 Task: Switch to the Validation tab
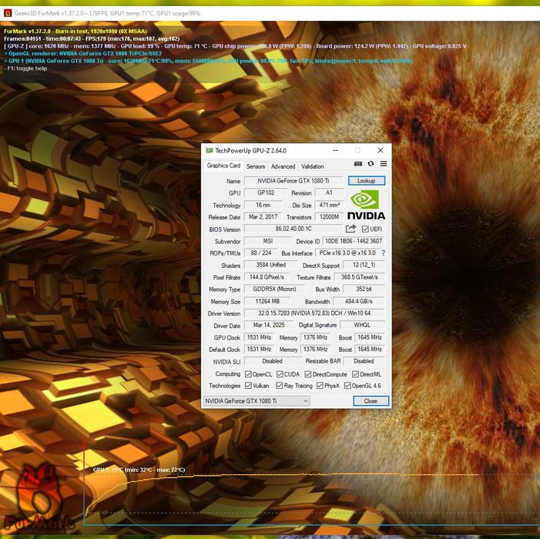pos(312,166)
